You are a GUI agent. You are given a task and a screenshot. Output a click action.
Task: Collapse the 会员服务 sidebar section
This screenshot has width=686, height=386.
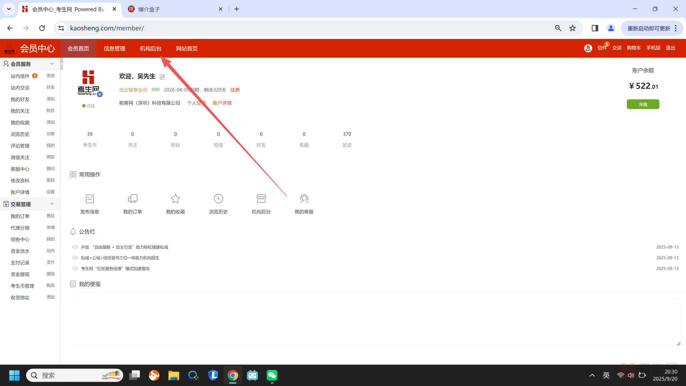pos(52,64)
